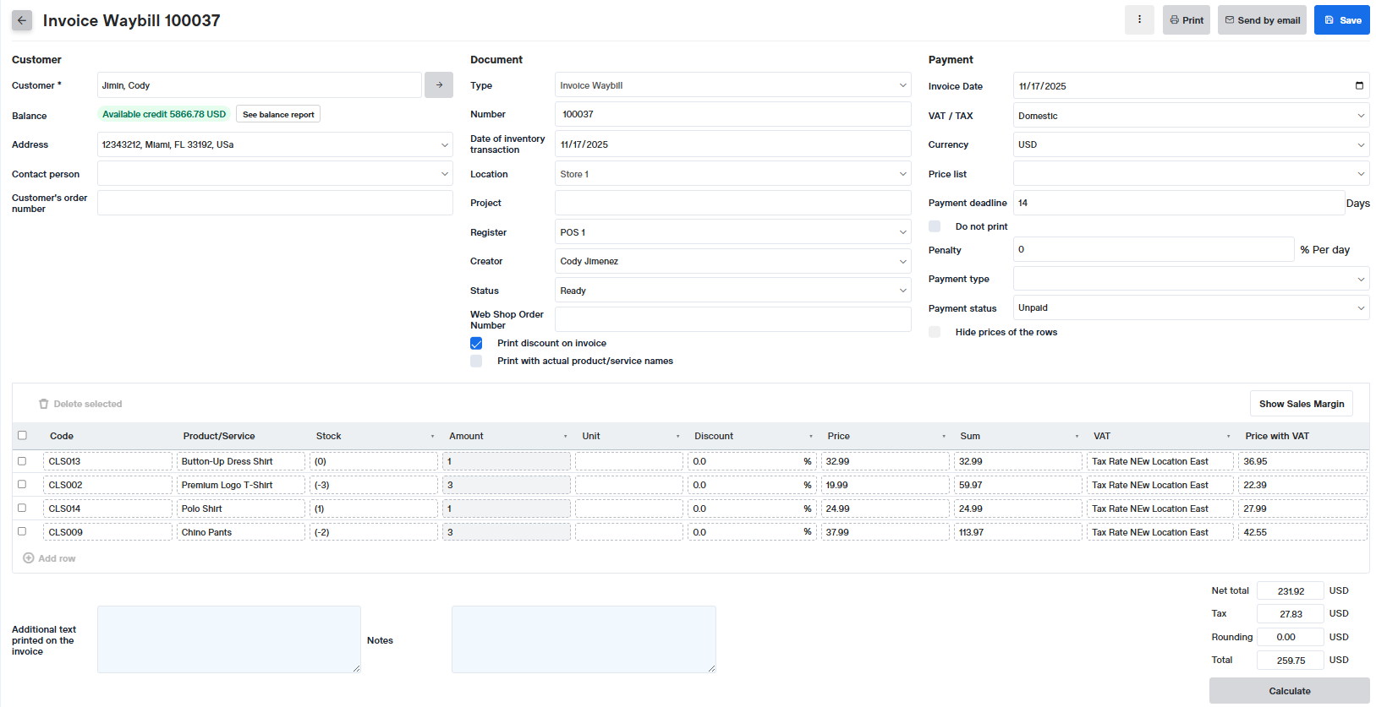Open the Creator dropdown
This screenshot has height=707, width=1376.
(x=733, y=261)
